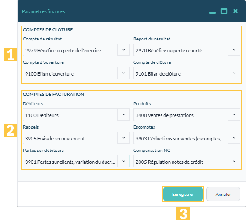Viewport: 246px width, 224px height.
Task: Click the Compte d'ouverture label
Action: (x=43, y=62)
